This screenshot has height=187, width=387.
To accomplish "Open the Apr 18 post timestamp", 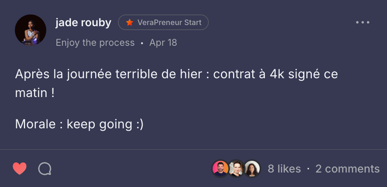I will point(163,43).
